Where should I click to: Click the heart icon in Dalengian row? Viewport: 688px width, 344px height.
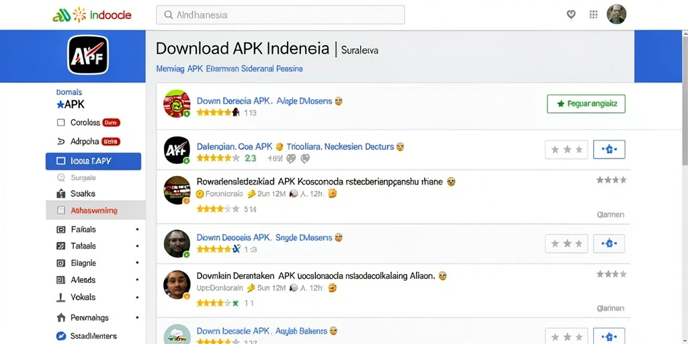coord(291,159)
